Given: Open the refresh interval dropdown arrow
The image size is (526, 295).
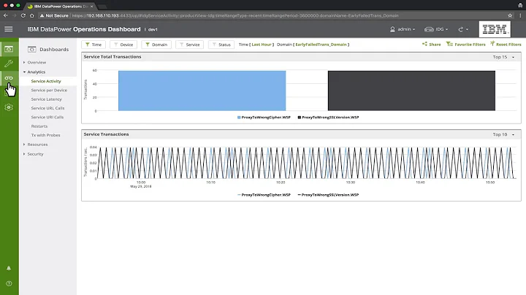Looking at the screenshot, I should [x=467, y=29].
